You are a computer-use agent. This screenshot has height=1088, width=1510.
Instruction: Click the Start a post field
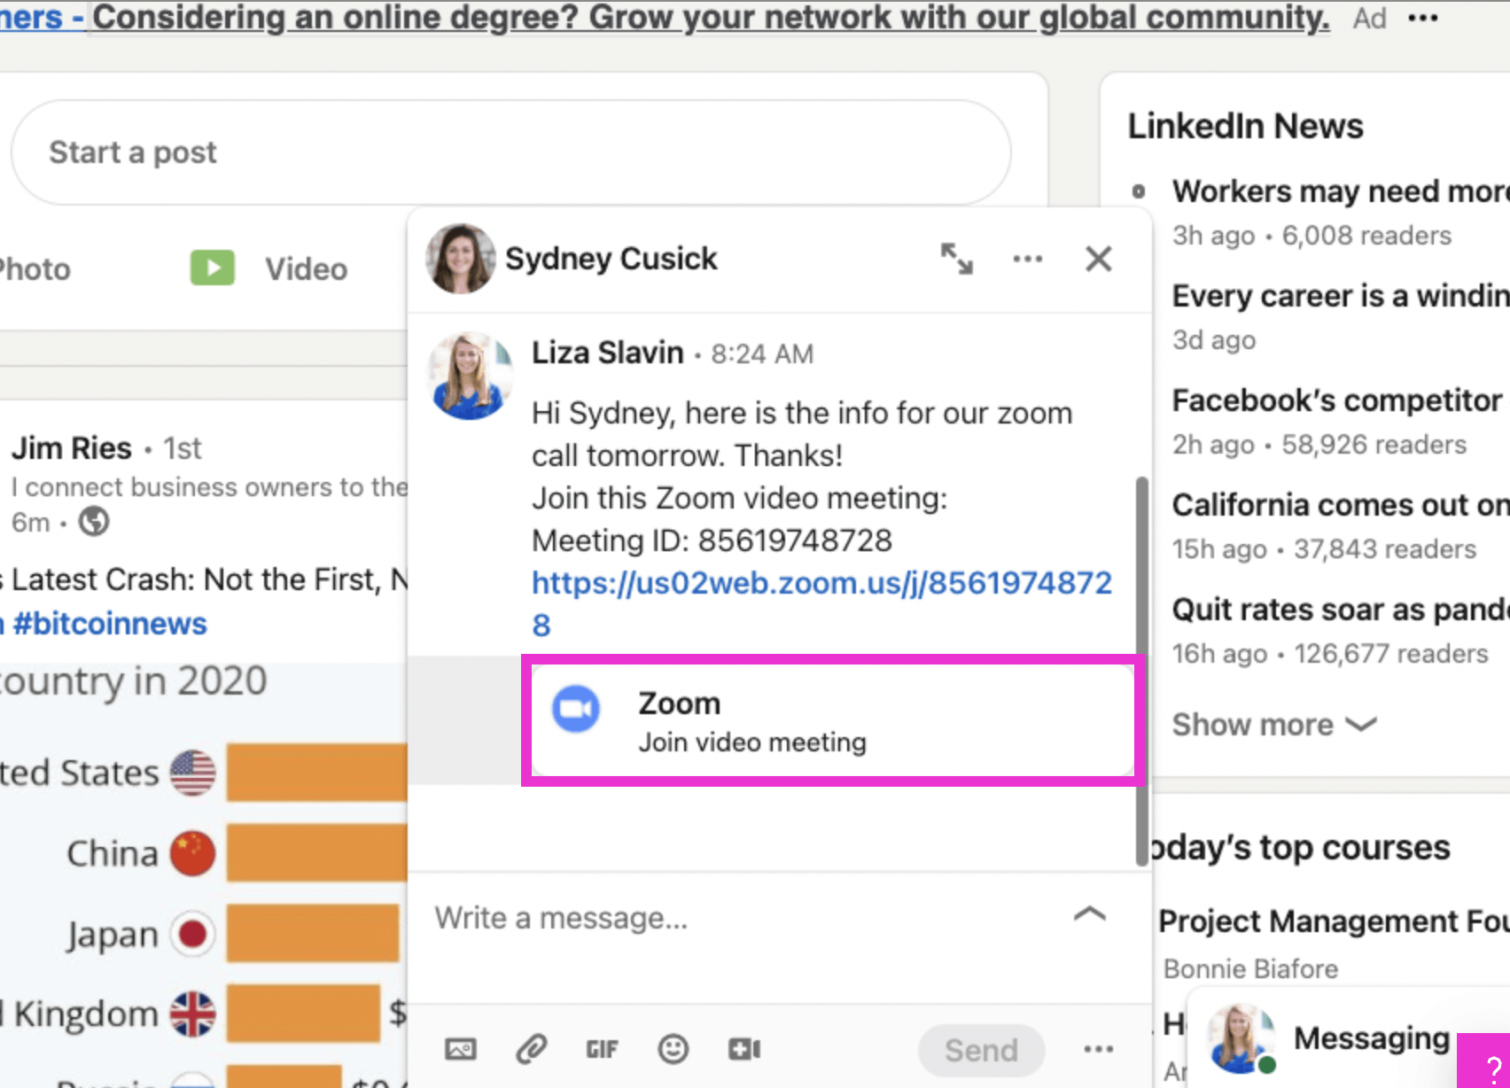pyautogui.click(x=511, y=152)
